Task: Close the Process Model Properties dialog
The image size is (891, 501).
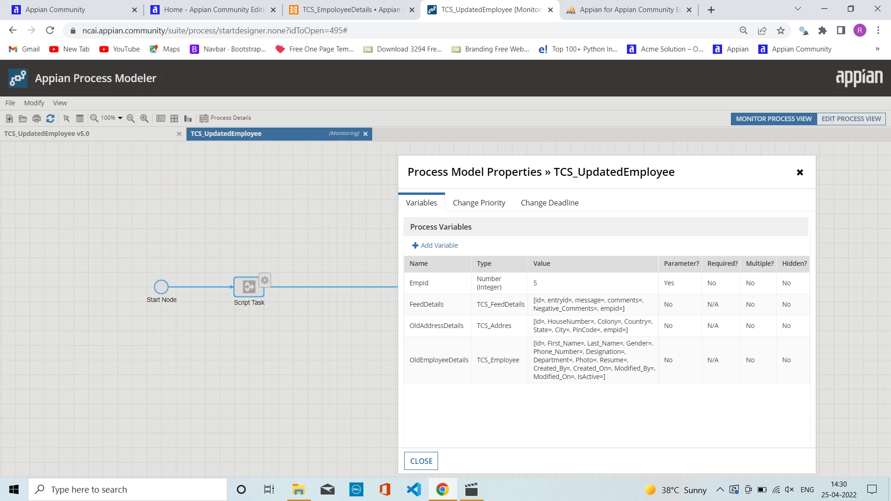Action: pos(800,172)
